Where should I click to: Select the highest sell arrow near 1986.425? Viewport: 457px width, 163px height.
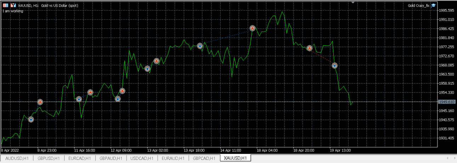(x=252, y=28)
